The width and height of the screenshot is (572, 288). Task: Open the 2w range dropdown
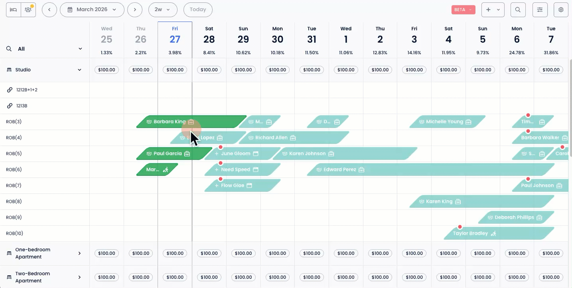[162, 10]
